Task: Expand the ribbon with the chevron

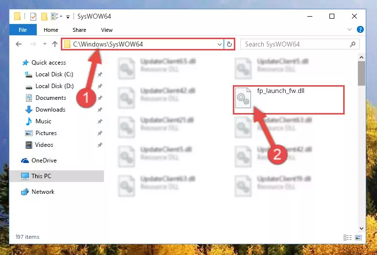Action: point(350,29)
